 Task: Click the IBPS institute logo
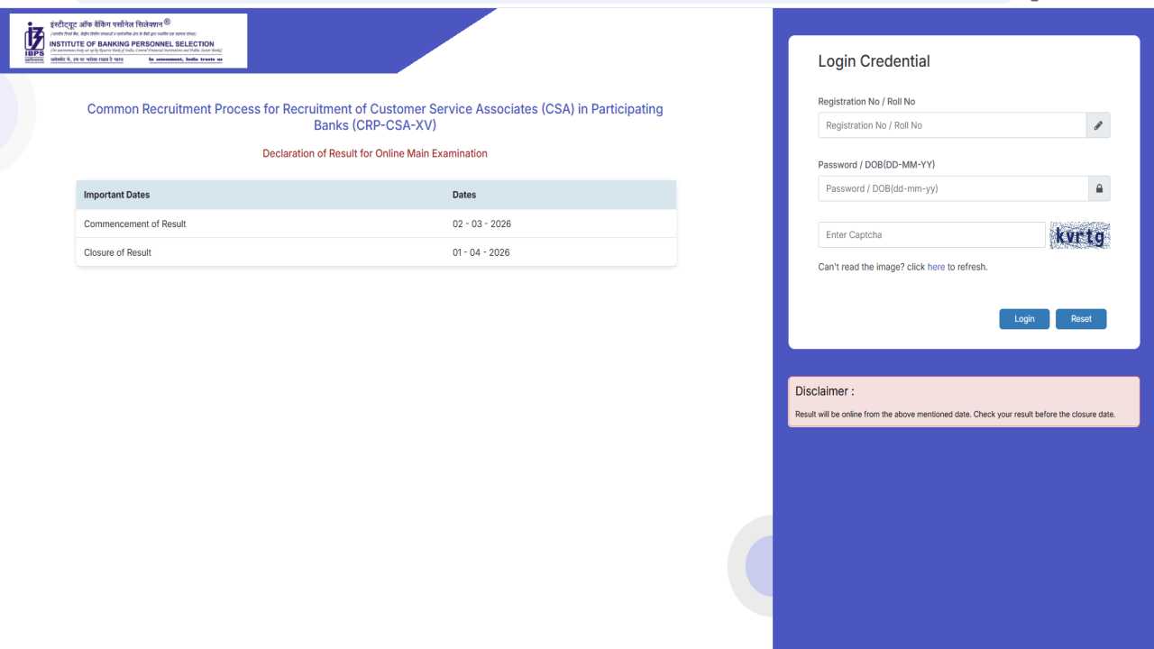(126, 40)
